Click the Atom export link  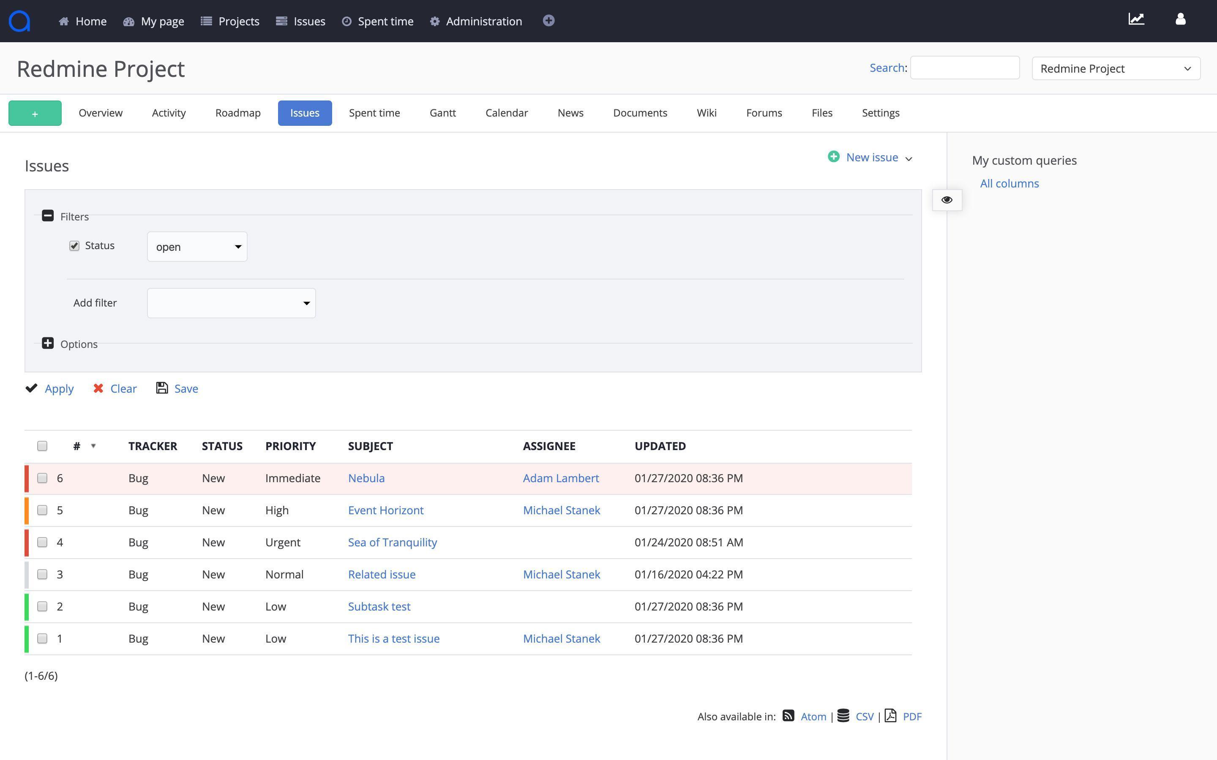point(813,716)
